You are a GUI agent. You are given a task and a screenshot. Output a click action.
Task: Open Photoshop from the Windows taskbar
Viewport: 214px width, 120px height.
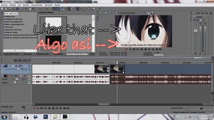(x=45, y=117)
